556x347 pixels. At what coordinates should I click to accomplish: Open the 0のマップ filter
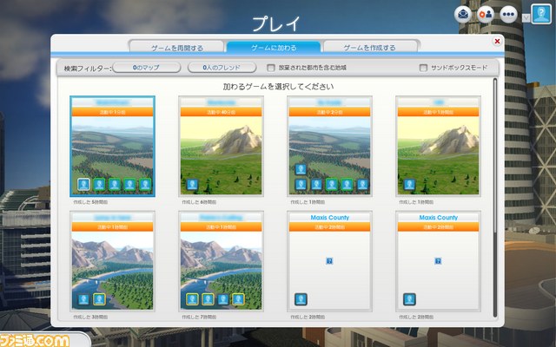[x=146, y=68]
